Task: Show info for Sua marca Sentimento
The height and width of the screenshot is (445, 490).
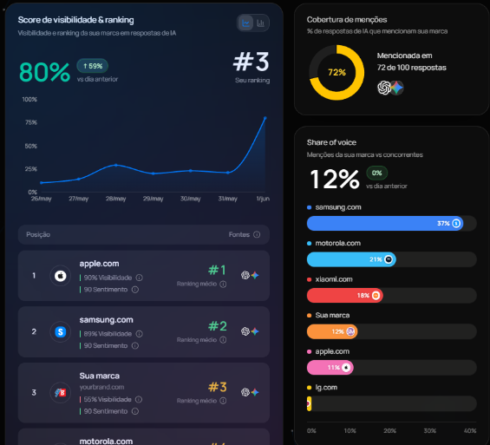Action: [x=135, y=411]
